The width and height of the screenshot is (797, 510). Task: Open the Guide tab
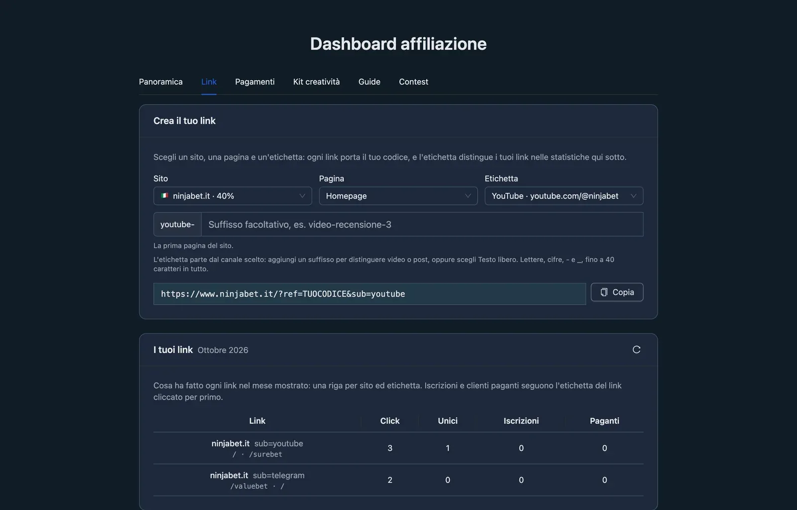pyautogui.click(x=369, y=82)
